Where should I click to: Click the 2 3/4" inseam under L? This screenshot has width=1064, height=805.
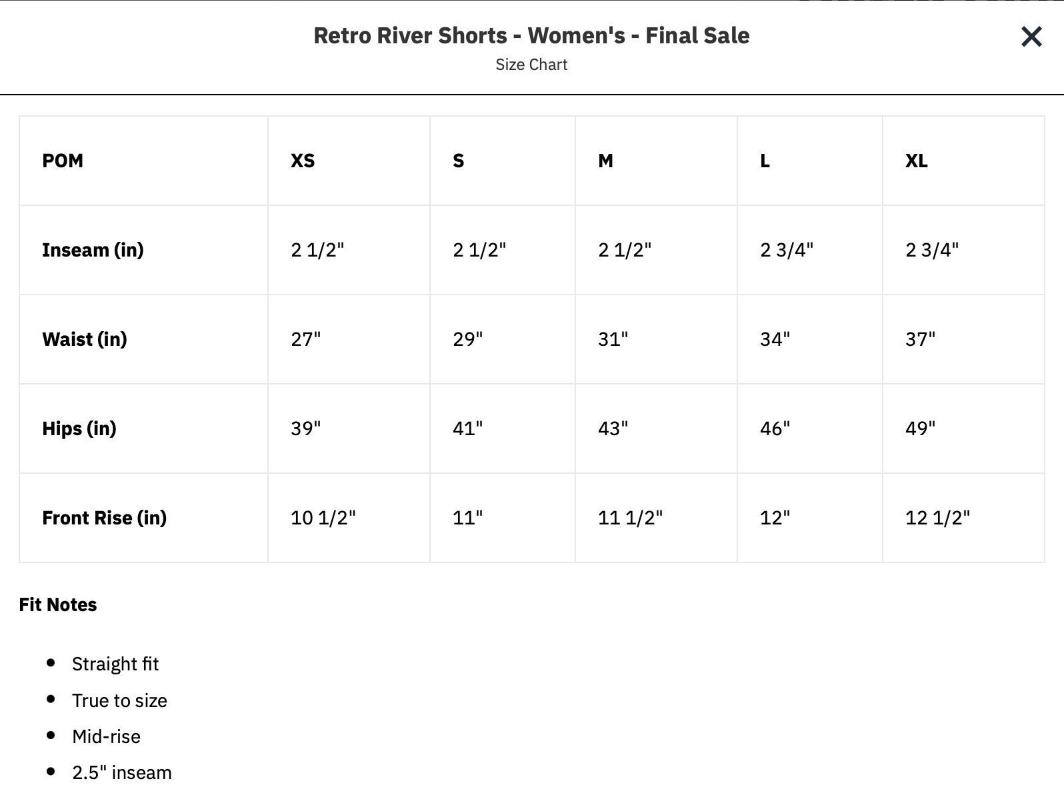pos(787,250)
